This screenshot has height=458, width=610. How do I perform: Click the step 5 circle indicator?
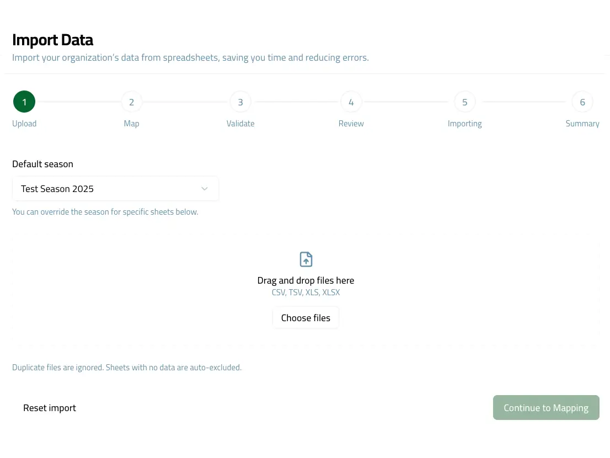[465, 102]
